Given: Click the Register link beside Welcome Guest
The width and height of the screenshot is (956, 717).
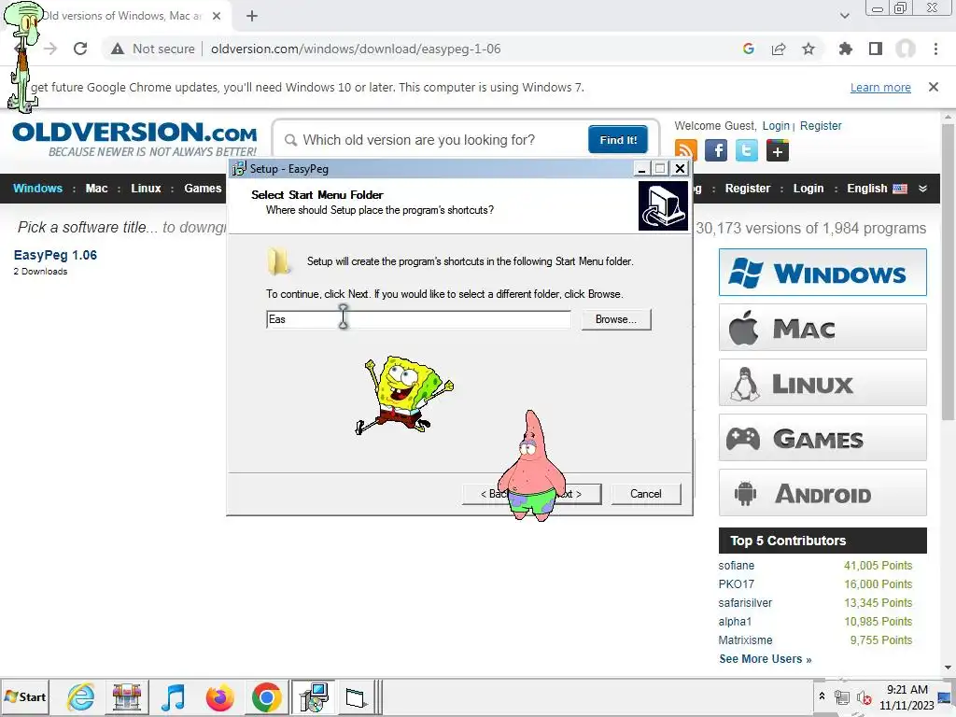Looking at the screenshot, I should [x=821, y=126].
